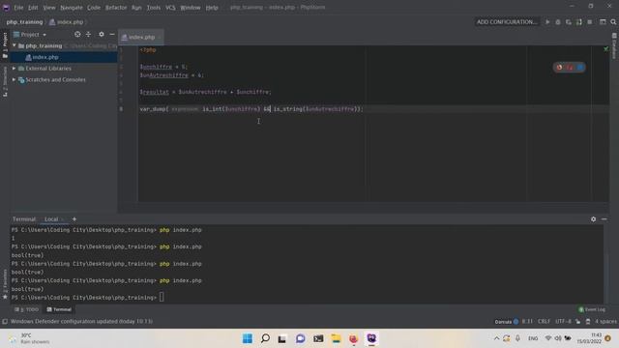
Task: Click Darcula theme indicator in status bar
Action: click(x=507, y=322)
